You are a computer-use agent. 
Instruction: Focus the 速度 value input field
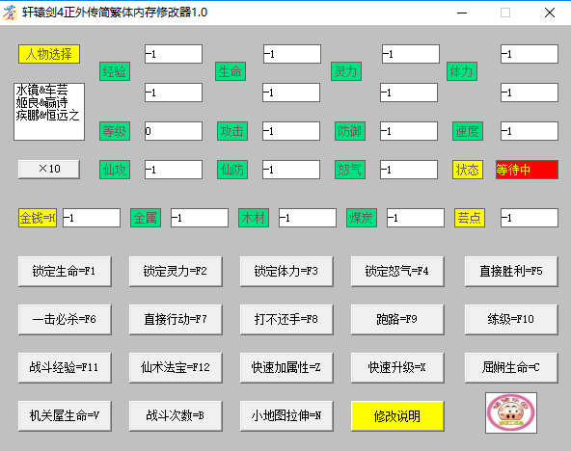(x=530, y=131)
